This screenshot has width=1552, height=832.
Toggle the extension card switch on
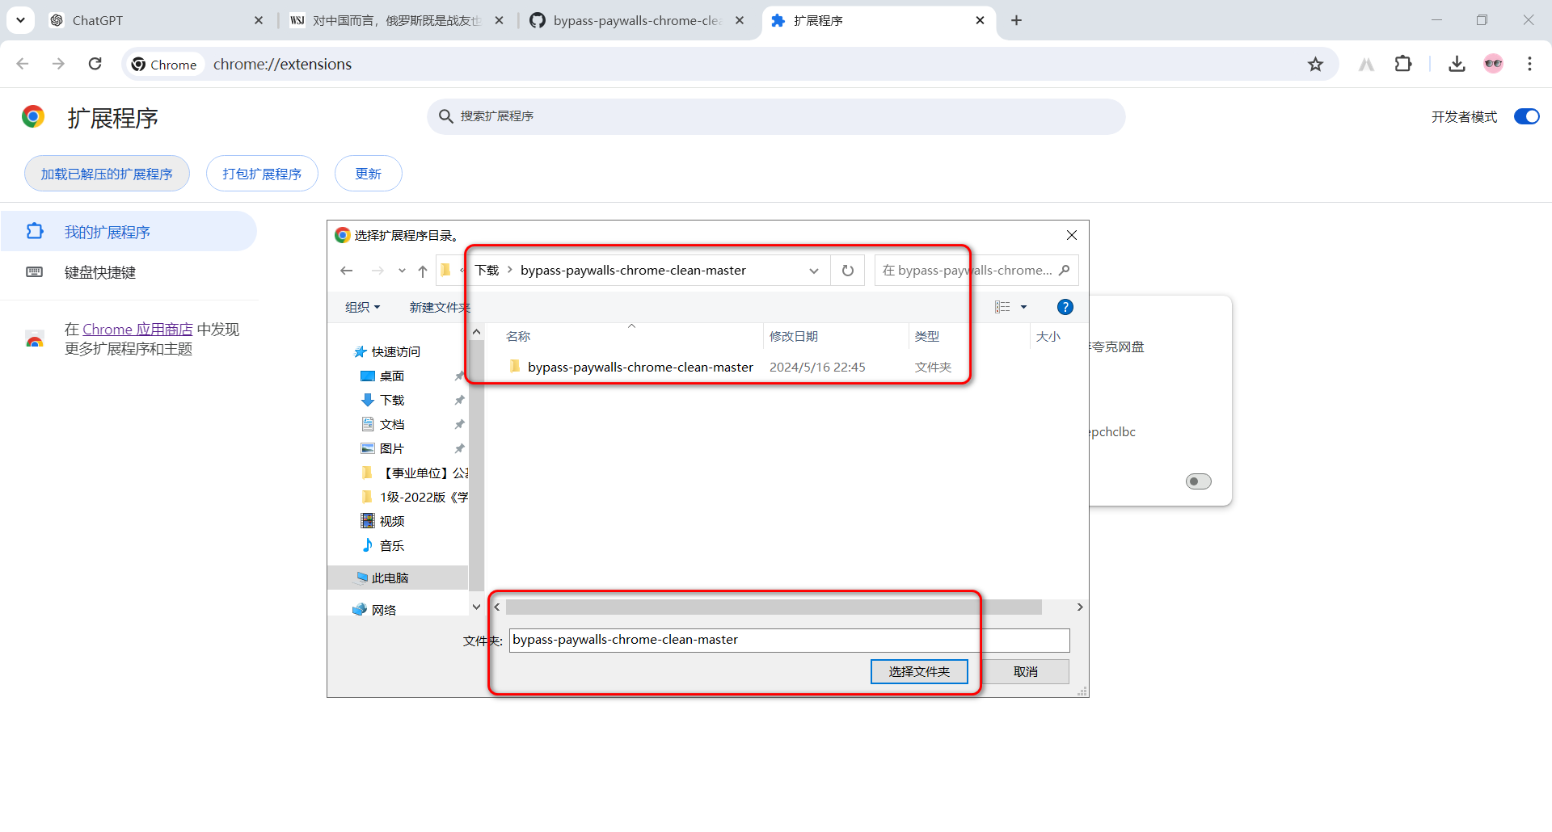[1198, 481]
